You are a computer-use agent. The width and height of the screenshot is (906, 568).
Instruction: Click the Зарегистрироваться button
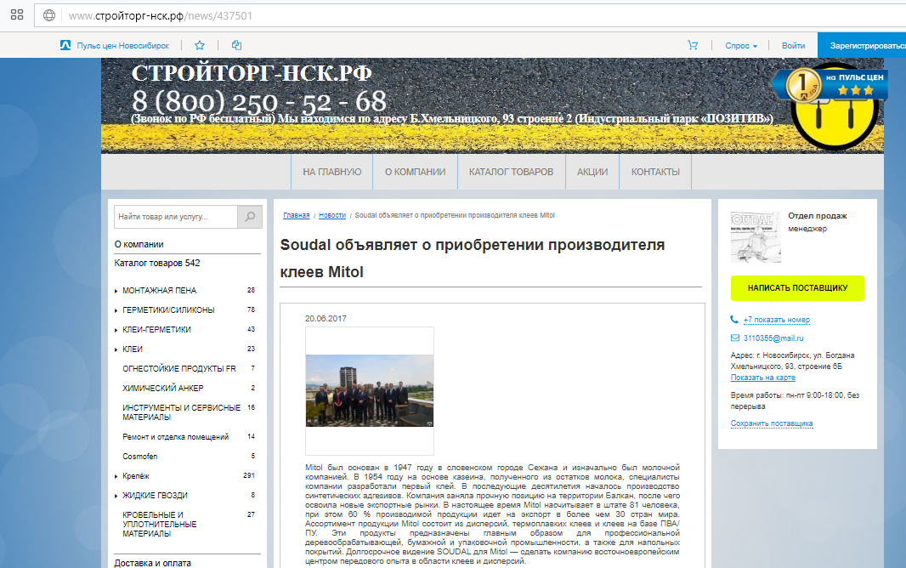[862, 45]
